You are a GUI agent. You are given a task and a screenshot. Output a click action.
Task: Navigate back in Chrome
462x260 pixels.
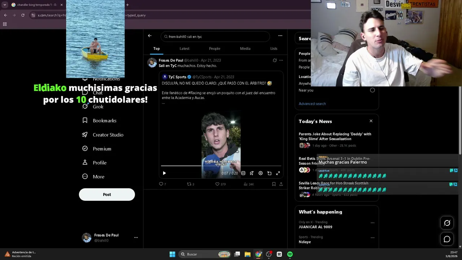pyautogui.click(x=5, y=15)
